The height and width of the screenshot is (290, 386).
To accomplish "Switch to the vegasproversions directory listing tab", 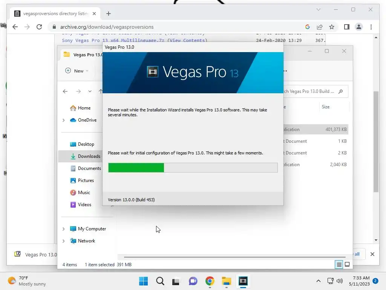I will (x=56, y=14).
